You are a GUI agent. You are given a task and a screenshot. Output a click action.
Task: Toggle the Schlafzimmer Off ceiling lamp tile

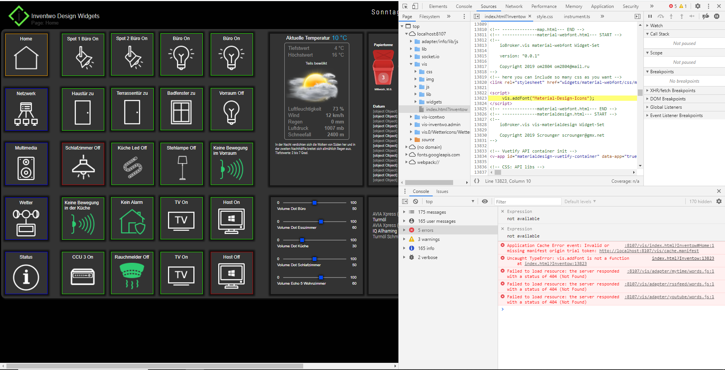(x=83, y=164)
